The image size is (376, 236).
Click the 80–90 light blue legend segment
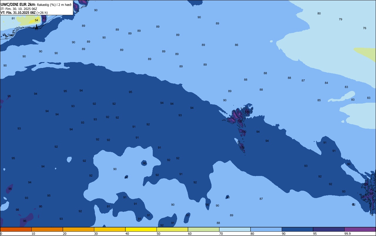(x=266, y=229)
